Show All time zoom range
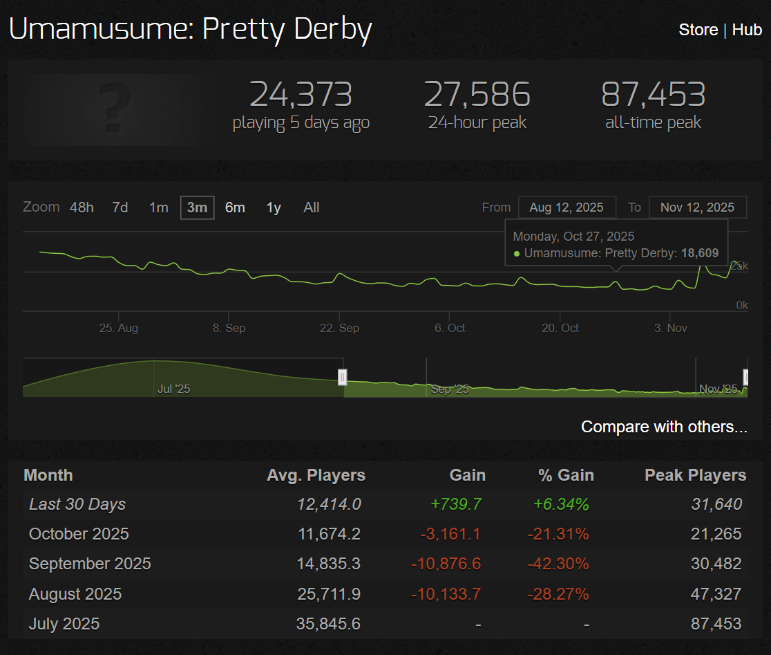This screenshot has height=655, width=771. click(312, 207)
